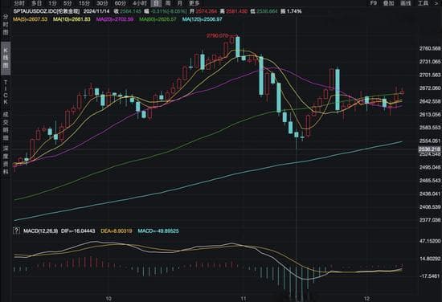The width and height of the screenshot is (442, 302).
Task: Click the SPTAUUSDOZ.IDC symbol name
Action: 47,11
